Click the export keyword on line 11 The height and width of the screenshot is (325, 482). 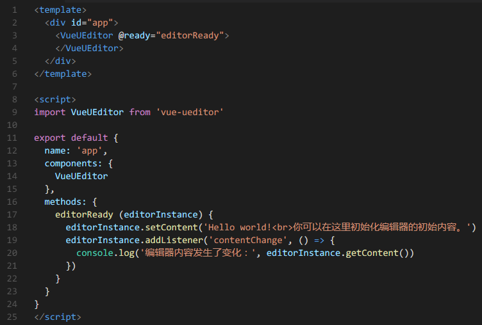tap(50, 138)
